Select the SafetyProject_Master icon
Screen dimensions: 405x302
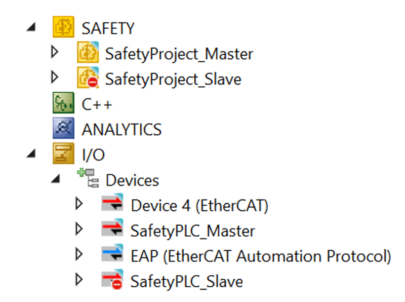88,52
